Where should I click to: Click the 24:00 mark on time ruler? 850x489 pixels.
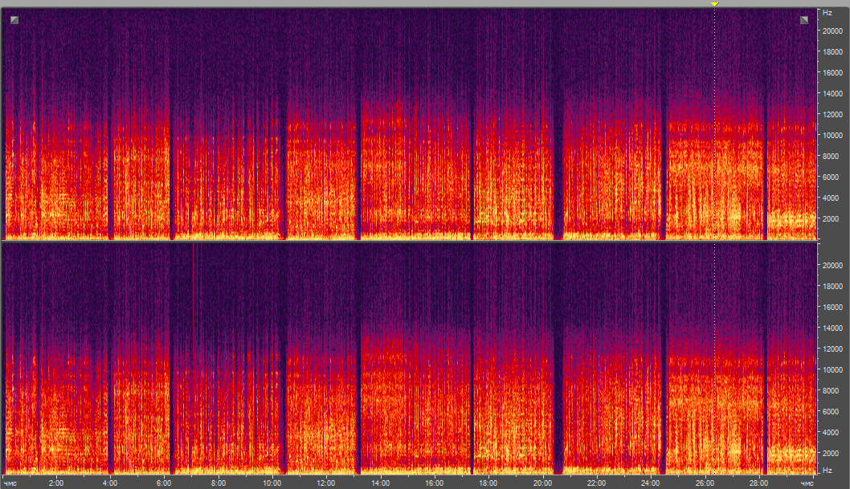651,483
